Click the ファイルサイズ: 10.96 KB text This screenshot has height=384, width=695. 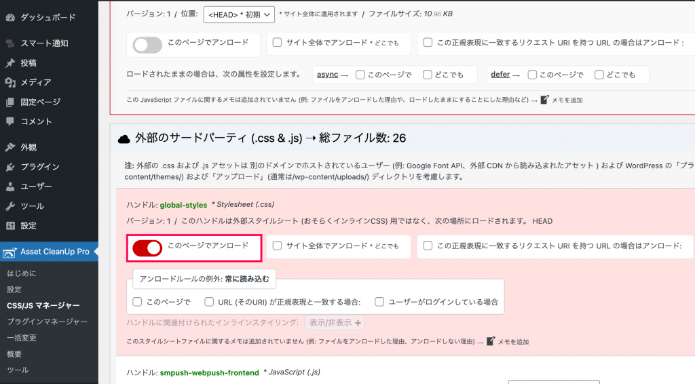tap(411, 14)
